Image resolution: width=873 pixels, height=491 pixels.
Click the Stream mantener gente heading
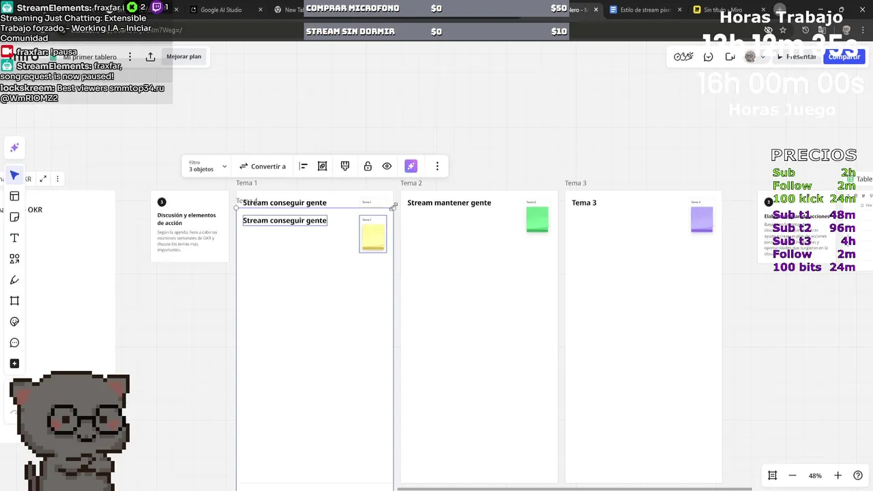[x=449, y=203]
